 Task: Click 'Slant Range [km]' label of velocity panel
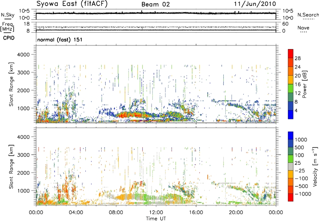click(x=11, y=167)
